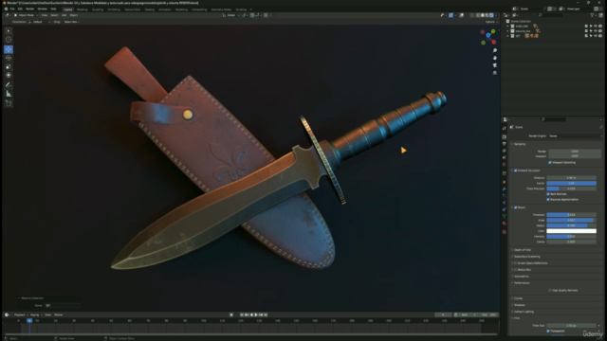Jump to the end frame
607x341 pixels.
pyautogui.click(x=266, y=315)
